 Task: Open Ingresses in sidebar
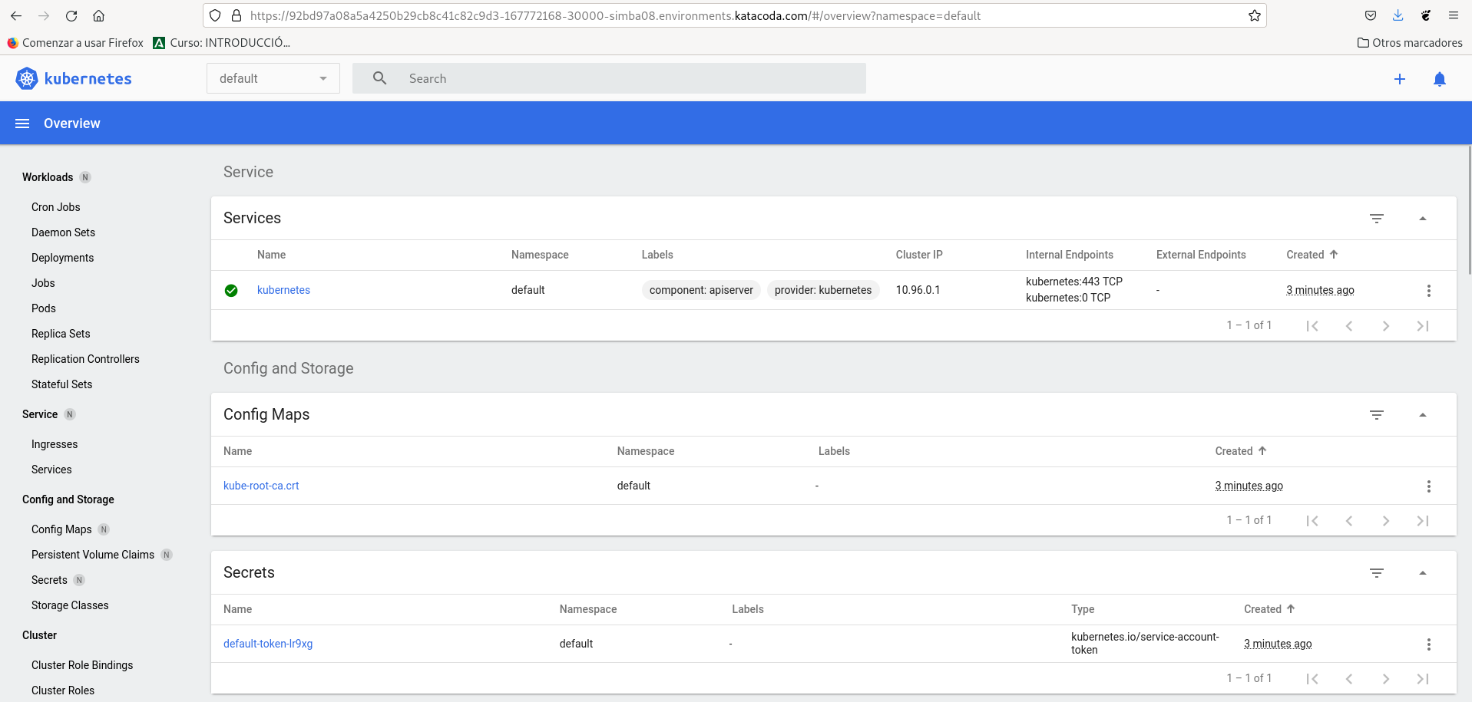[55, 444]
